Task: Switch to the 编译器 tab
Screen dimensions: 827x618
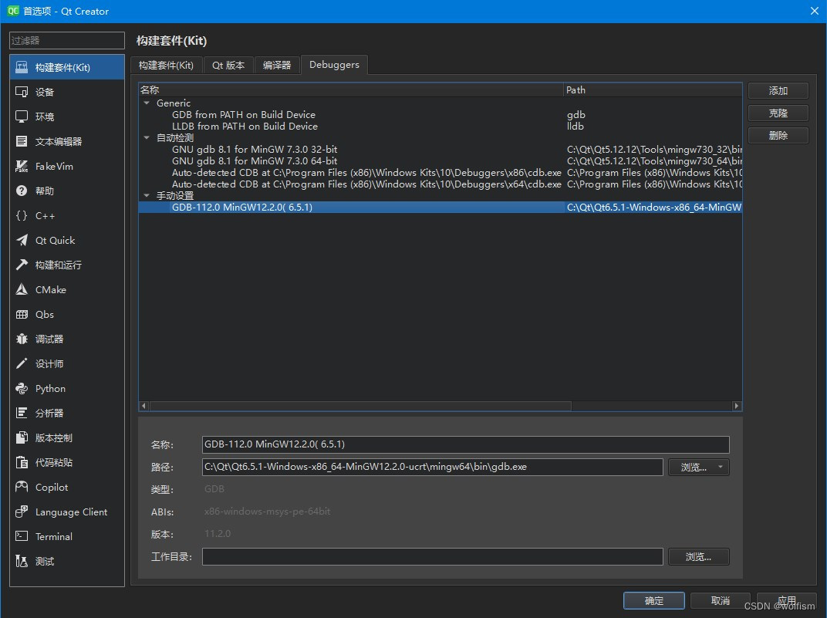Action: click(277, 65)
